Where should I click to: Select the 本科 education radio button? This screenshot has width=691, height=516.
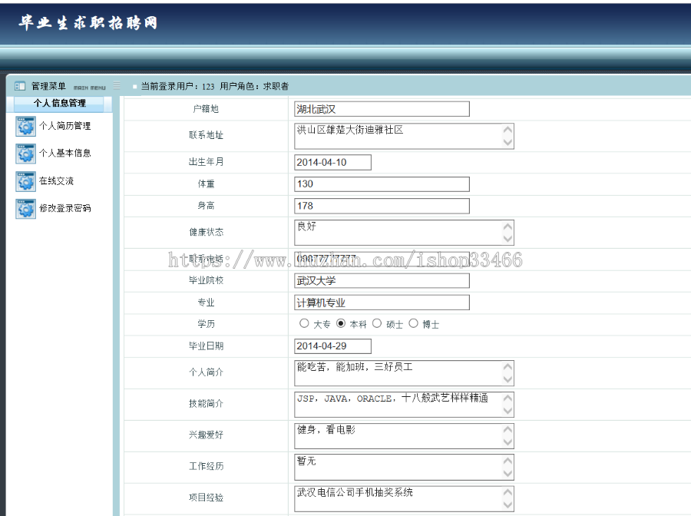point(341,323)
